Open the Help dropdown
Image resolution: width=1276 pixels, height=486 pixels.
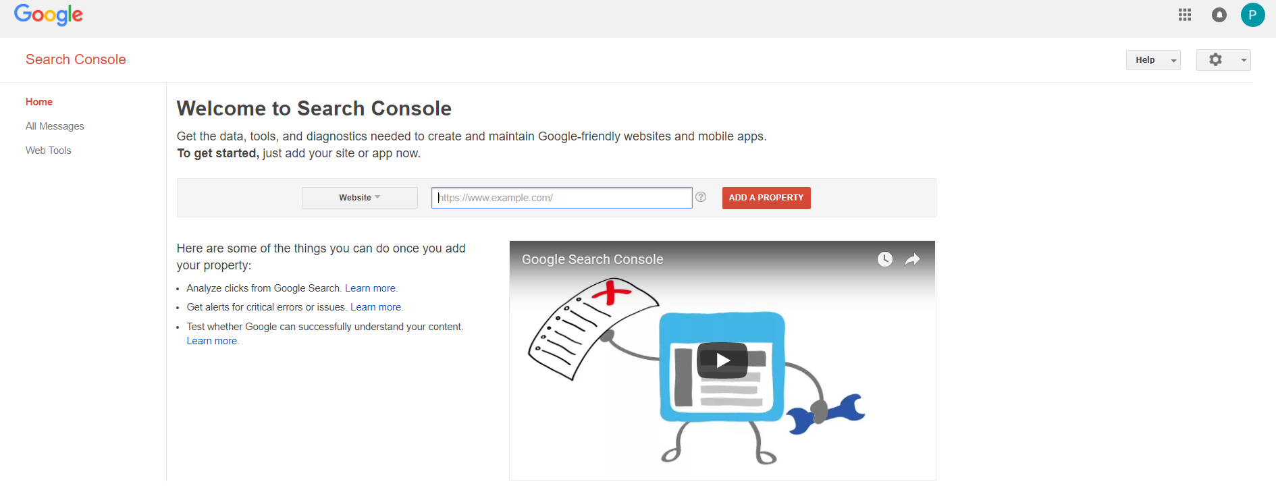pos(1153,60)
